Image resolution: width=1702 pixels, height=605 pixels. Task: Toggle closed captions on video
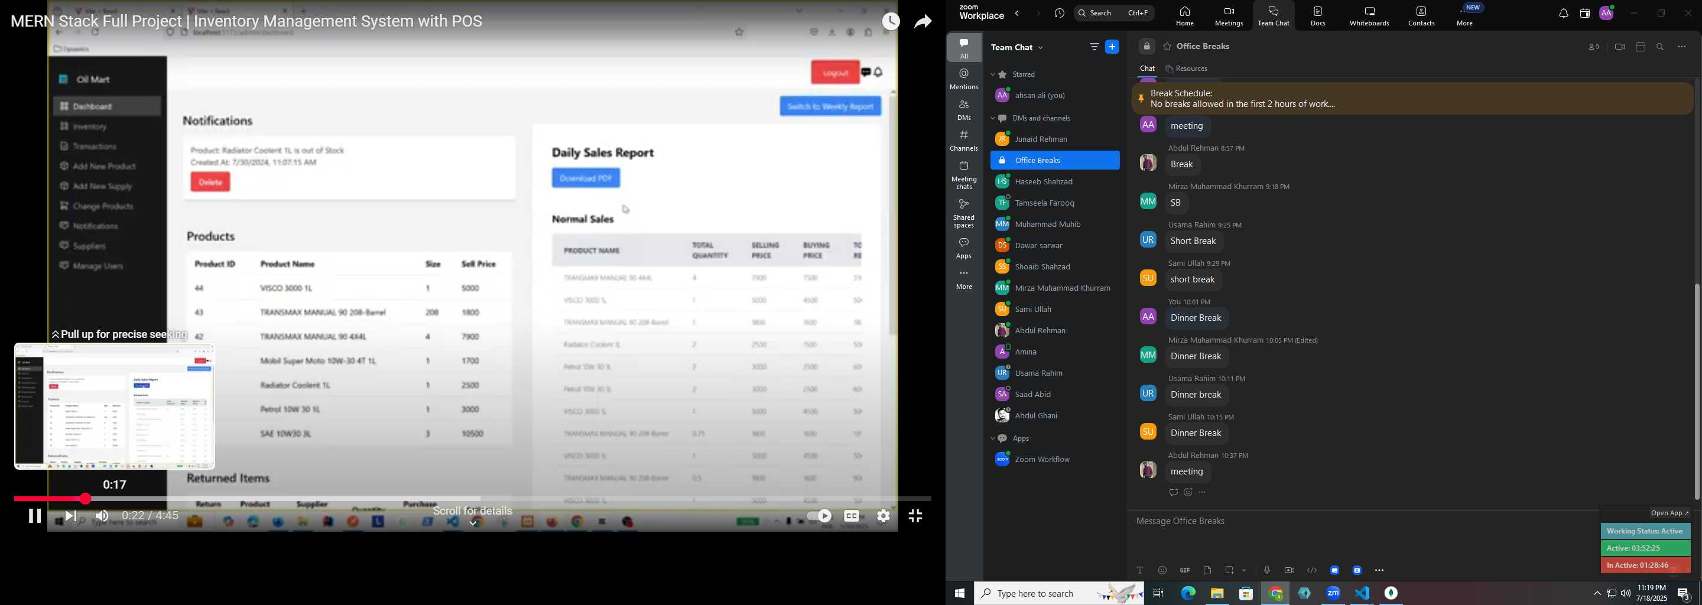852,516
